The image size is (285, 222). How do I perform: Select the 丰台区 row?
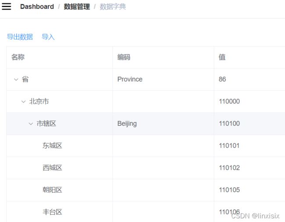tap(146, 211)
